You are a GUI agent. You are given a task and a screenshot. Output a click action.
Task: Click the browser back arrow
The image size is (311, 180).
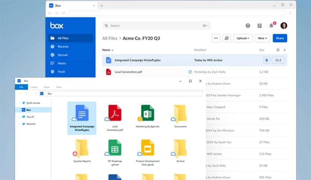[x=50, y=13]
